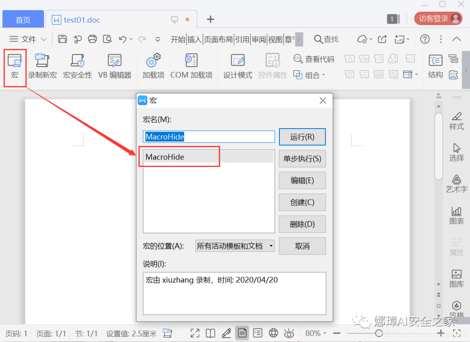The height and width of the screenshot is (342, 470).
Task: Switch to the 插入 ribbon tab
Action: point(195,39)
